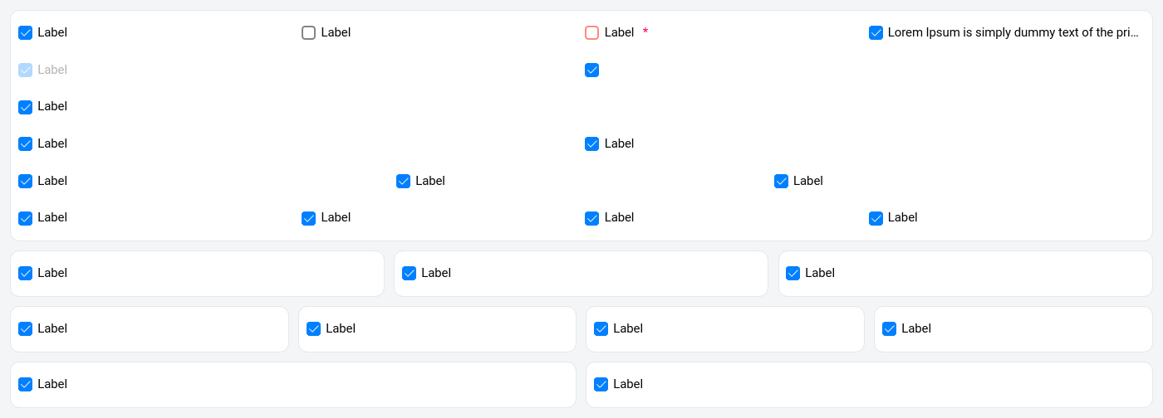Uncheck the checkbox alone on its row below the disabled one
1163x418 pixels.
pos(26,107)
